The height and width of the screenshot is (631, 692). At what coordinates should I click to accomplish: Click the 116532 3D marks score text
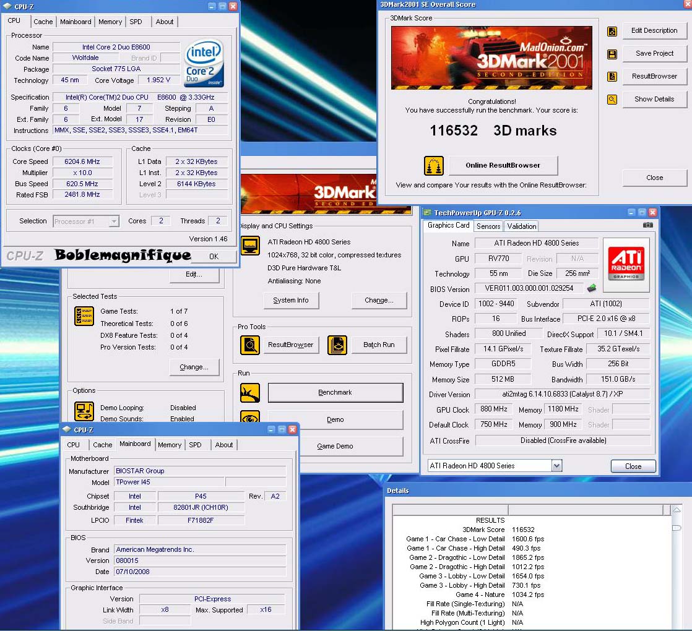(x=493, y=131)
